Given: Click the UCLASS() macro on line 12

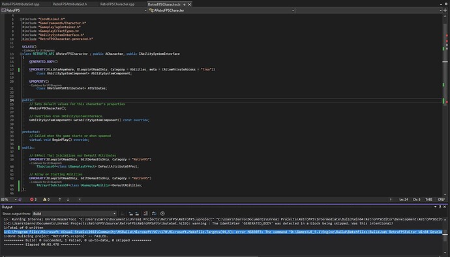Looking at the screenshot, I should coord(29,46).
